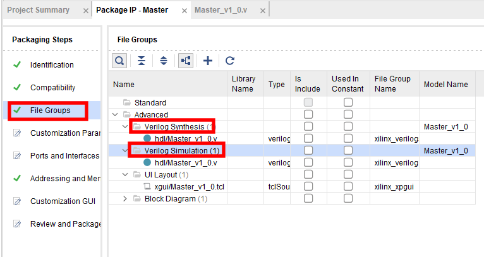Open the Compatibility packaging step

(x=53, y=88)
